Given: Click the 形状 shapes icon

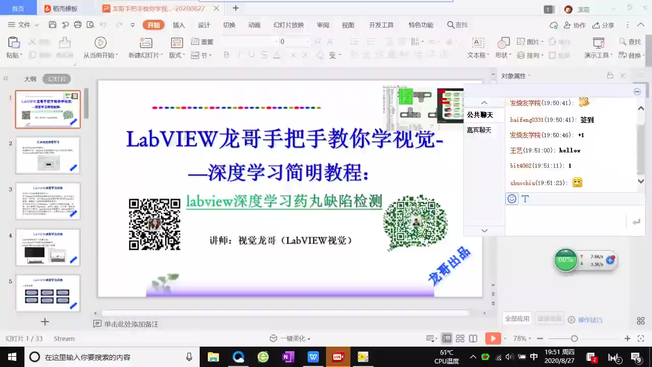Looking at the screenshot, I should (x=503, y=43).
